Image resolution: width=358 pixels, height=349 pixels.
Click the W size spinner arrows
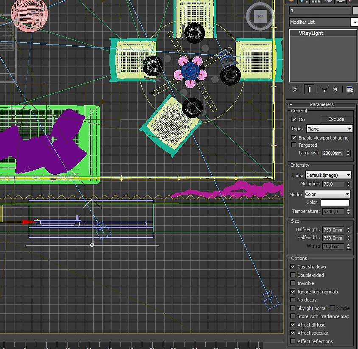[x=348, y=246]
